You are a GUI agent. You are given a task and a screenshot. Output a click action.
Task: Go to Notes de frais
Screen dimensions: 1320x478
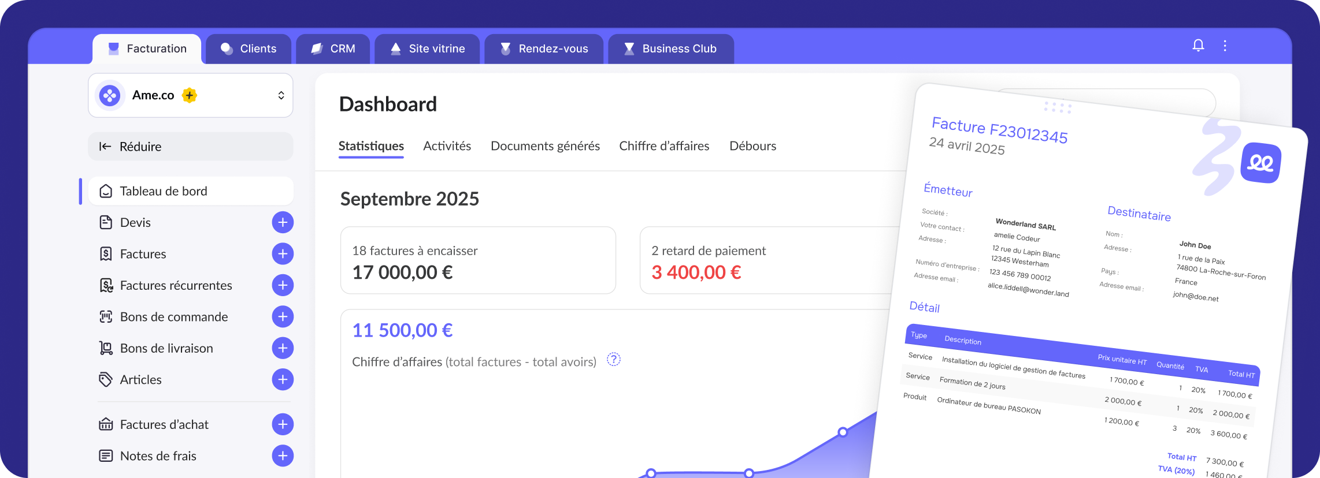click(158, 455)
